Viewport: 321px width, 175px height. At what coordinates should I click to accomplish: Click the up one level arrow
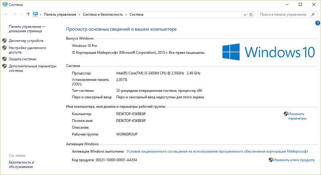28,14
